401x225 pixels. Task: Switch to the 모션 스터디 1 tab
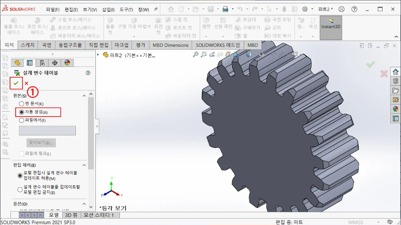coord(99,215)
